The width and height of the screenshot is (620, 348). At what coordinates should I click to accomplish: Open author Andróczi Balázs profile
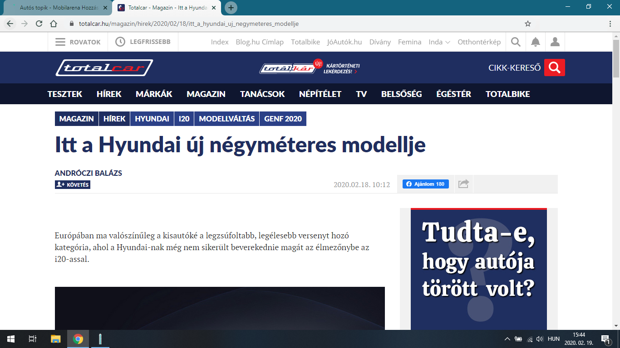(88, 173)
